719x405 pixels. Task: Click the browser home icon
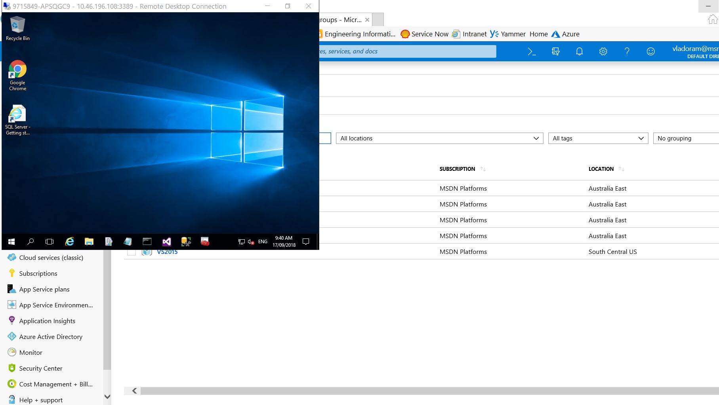(x=713, y=19)
